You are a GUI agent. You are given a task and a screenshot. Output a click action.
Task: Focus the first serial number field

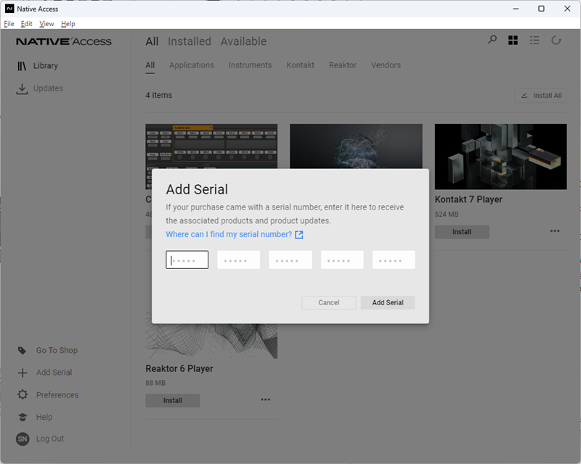point(187,260)
